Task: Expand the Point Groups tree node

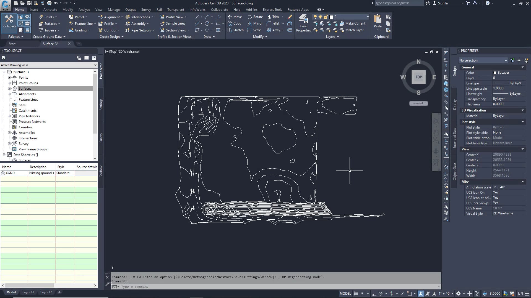Action: [x=10, y=83]
